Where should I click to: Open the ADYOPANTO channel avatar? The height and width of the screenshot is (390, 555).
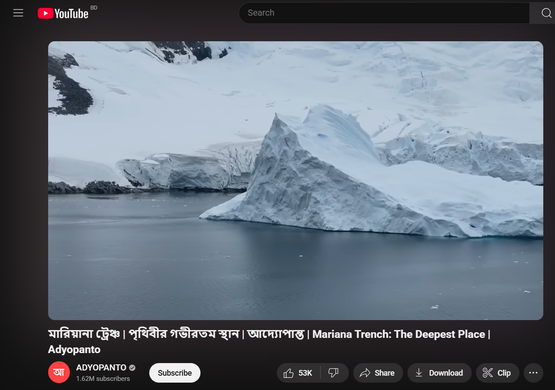coord(59,373)
